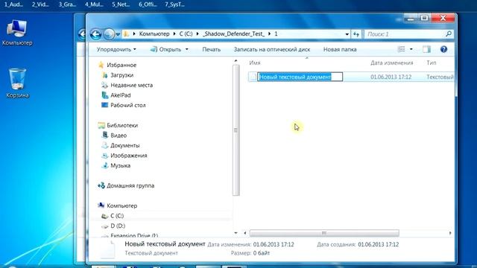Image resolution: width=477 pixels, height=268 pixels.
Task: Select Библиотеки in the navigation pane
Action: [122, 125]
